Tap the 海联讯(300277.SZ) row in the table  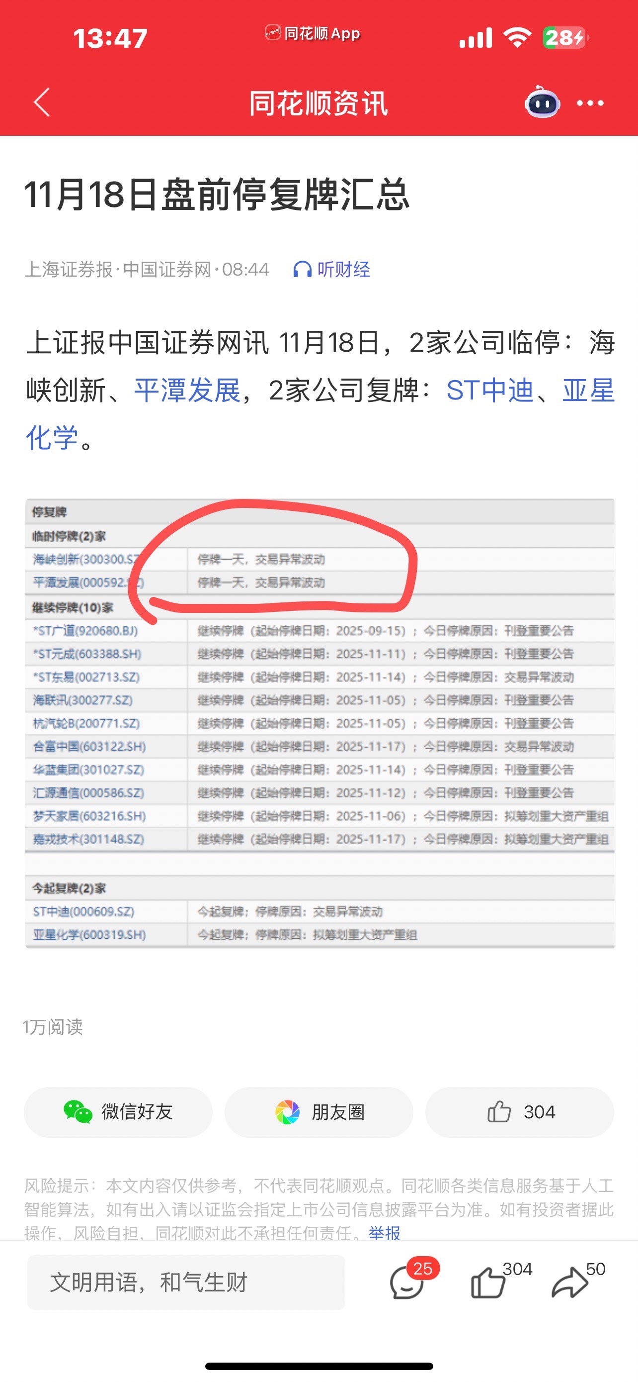click(320, 700)
